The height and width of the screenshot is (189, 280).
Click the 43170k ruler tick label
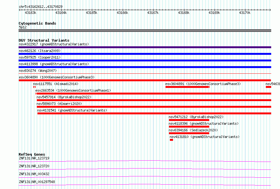pos(245,13)
